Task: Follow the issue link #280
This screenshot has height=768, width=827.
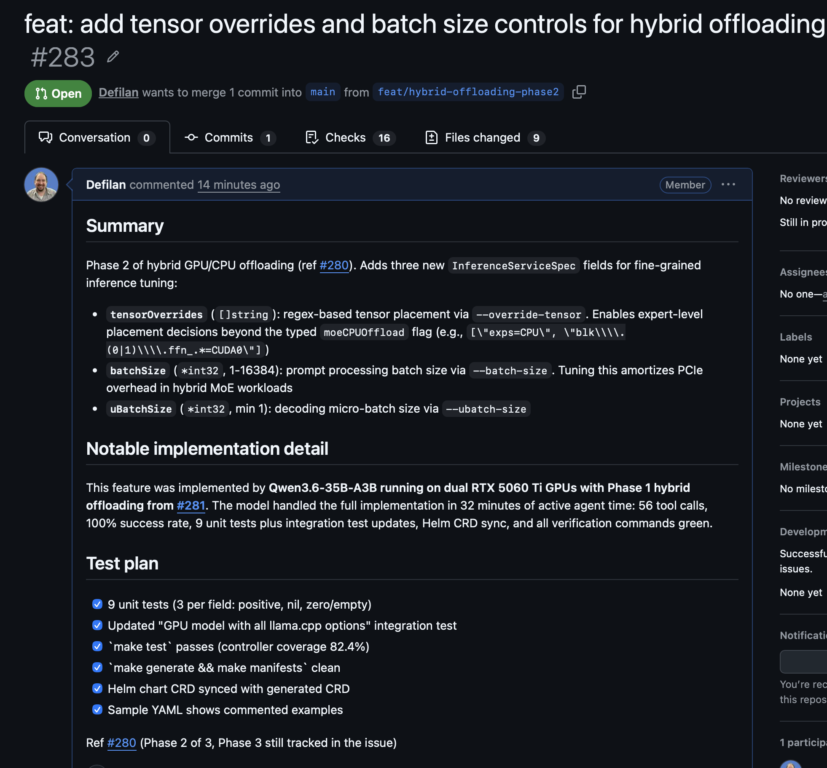Action: (334, 265)
